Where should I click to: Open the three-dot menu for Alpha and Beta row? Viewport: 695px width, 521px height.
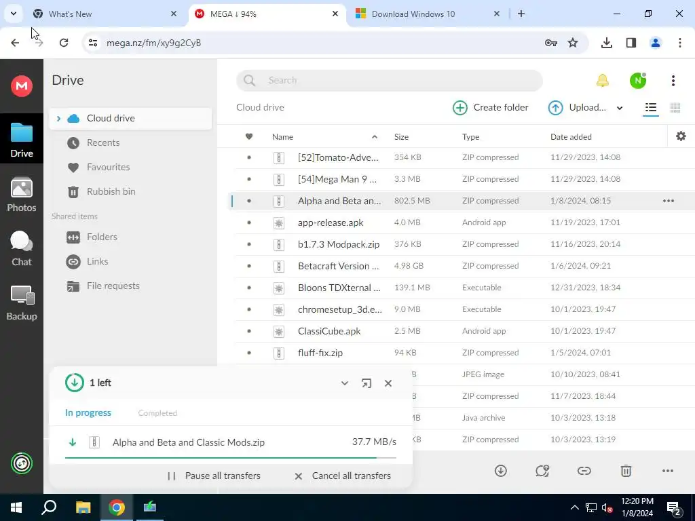(x=668, y=201)
